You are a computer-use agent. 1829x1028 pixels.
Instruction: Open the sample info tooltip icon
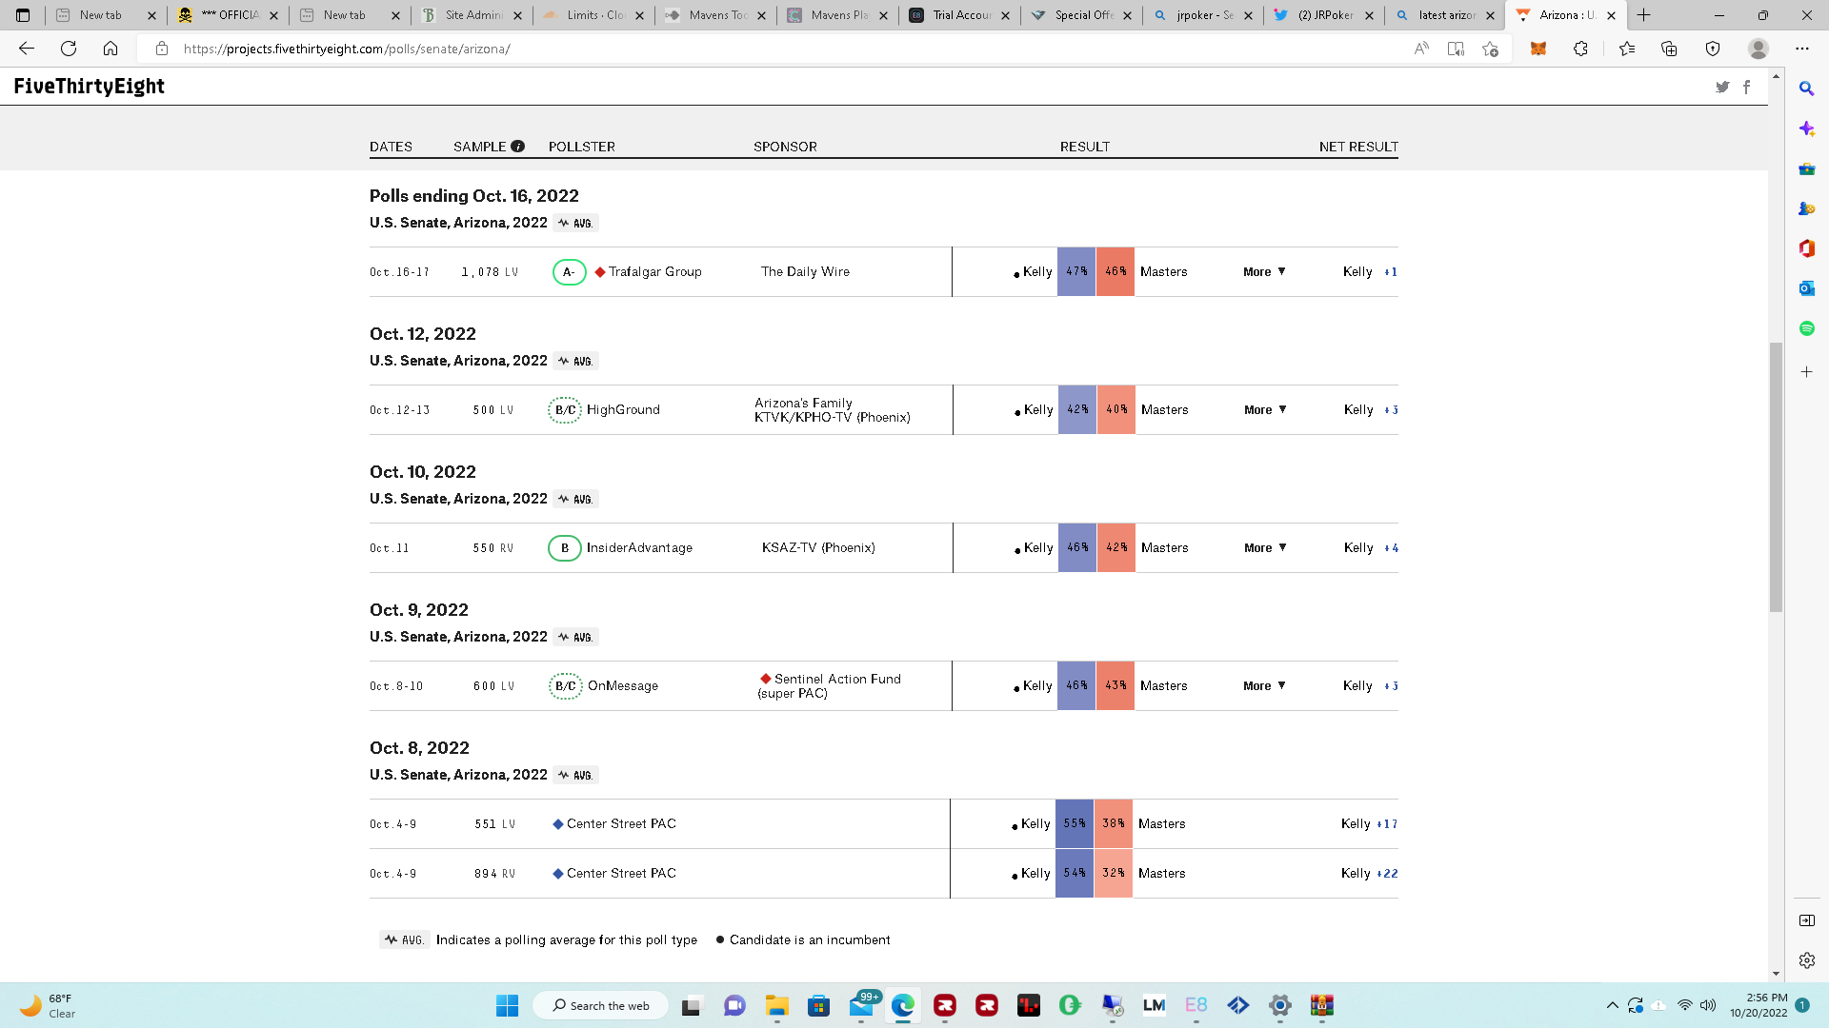tap(517, 147)
